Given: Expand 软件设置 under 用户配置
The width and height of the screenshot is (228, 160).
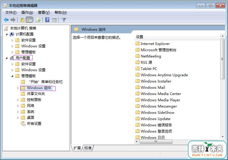Looking at the screenshot, I should click(x=12, y=64).
